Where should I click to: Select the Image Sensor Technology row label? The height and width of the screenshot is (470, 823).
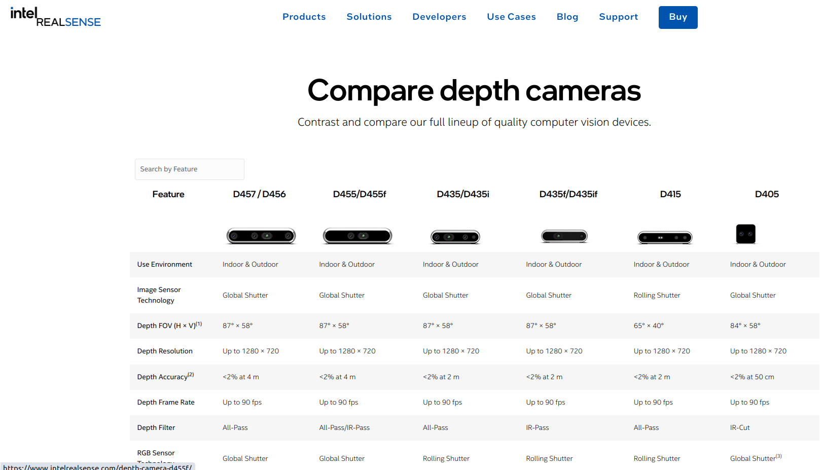(159, 295)
